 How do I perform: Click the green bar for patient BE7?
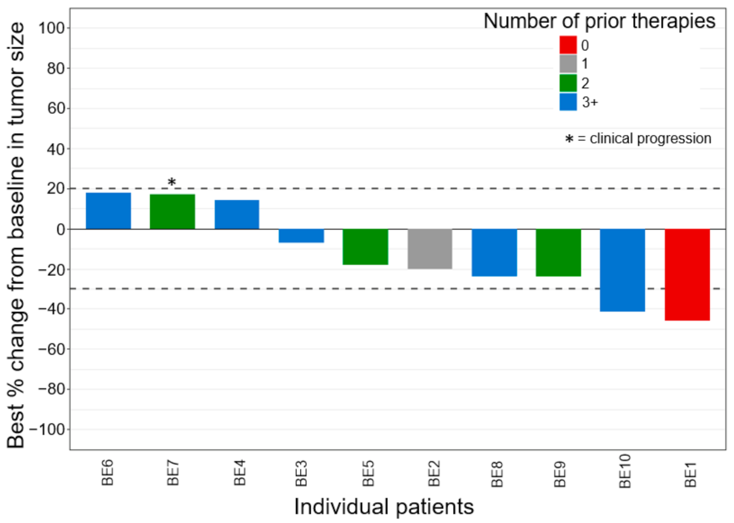click(172, 212)
